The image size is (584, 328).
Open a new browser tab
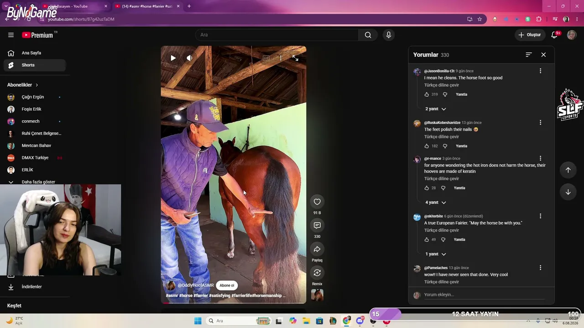189,6
